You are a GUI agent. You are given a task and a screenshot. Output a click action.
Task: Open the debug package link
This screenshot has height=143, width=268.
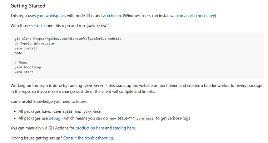pyautogui.click(x=55, y=118)
